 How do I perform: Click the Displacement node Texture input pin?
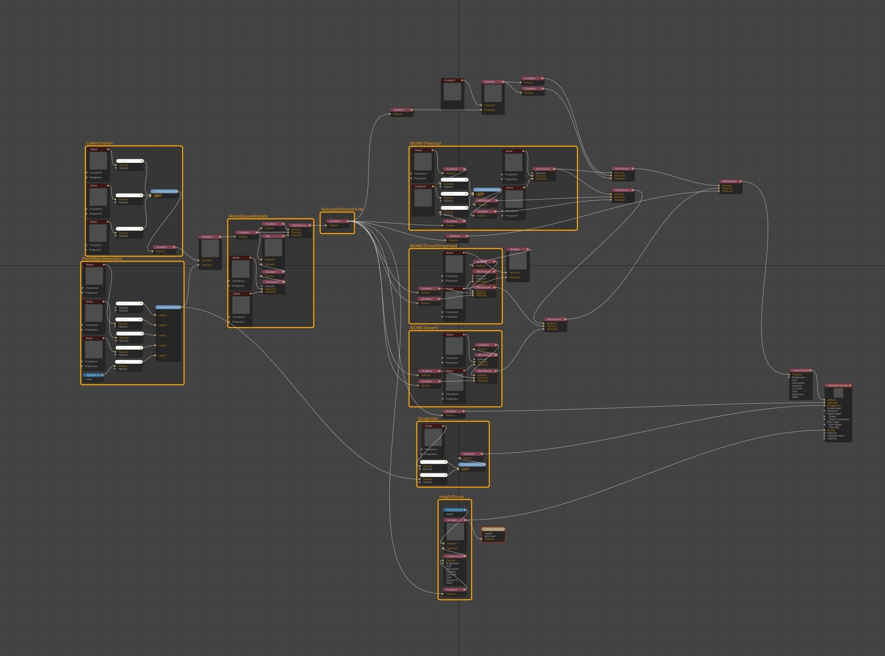(x=482, y=539)
